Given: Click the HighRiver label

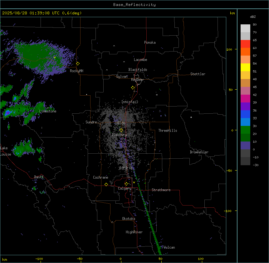Looking at the screenshot, I should (x=134, y=232).
